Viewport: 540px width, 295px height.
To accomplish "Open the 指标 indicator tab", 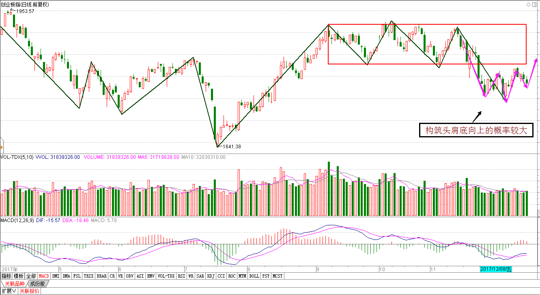I will tap(6, 276).
